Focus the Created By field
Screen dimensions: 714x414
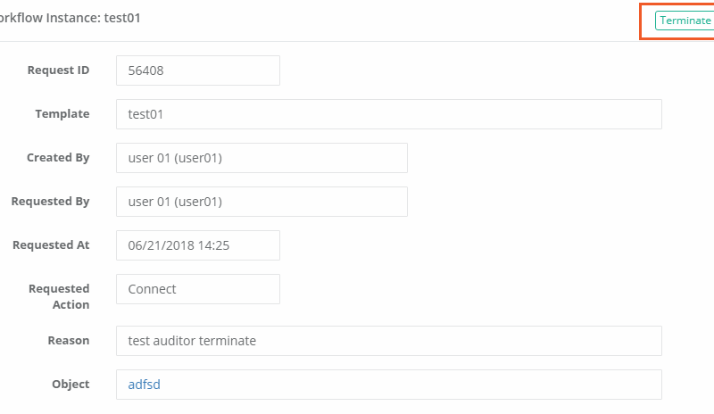click(262, 158)
